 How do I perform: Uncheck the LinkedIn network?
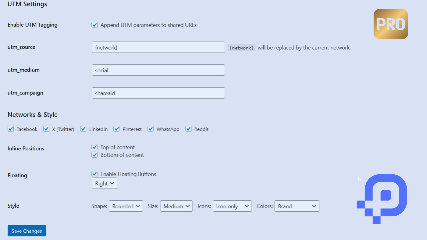(x=83, y=129)
